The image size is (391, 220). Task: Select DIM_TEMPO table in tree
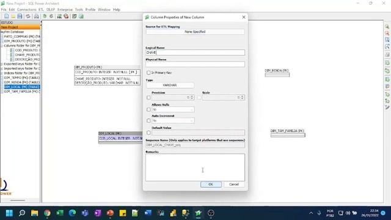click(x=22, y=78)
